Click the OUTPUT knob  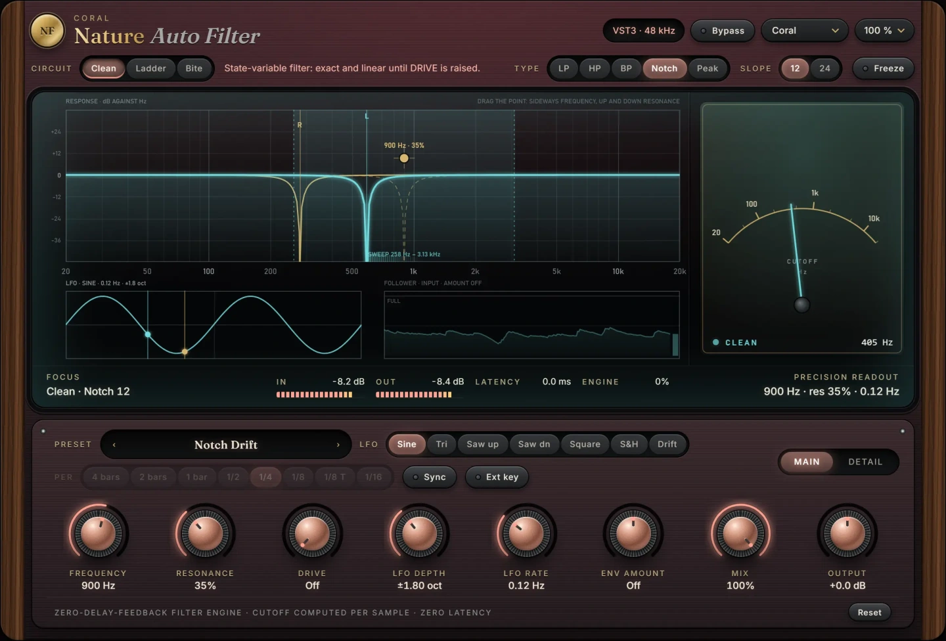(847, 533)
